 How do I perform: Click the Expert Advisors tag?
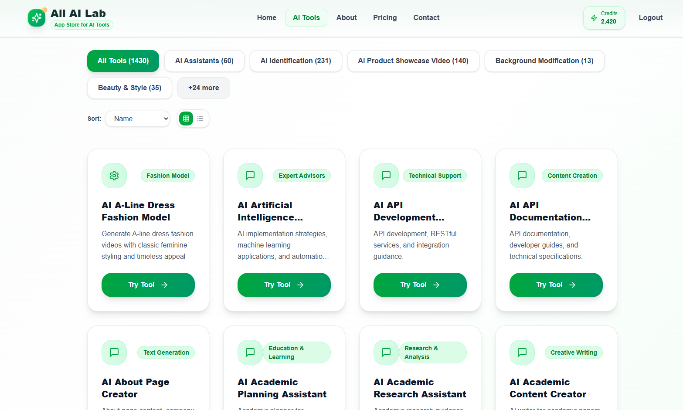(x=302, y=176)
